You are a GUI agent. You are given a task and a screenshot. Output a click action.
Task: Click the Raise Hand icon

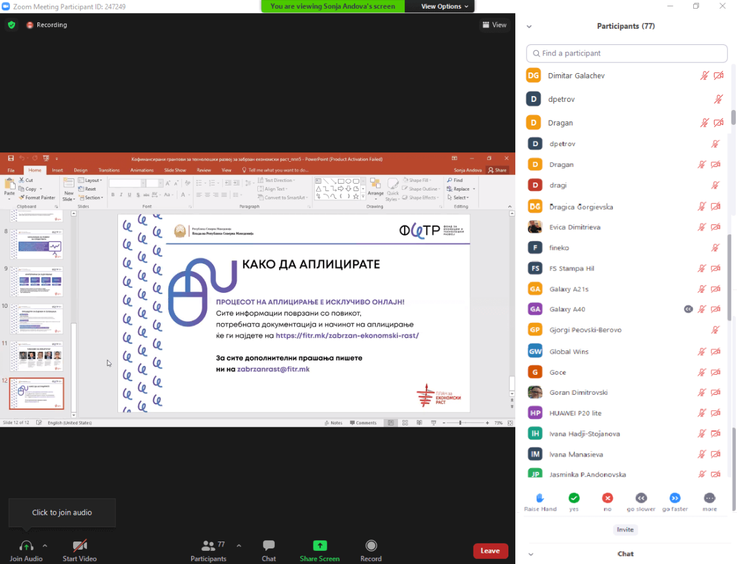tap(540, 498)
